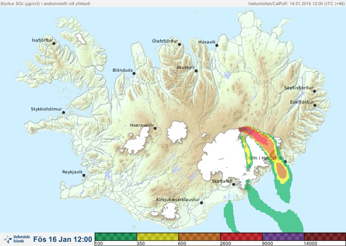This screenshot has height=246, width=346.
Task: Select the Reykjavík marker dot
Action: coord(84,175)
